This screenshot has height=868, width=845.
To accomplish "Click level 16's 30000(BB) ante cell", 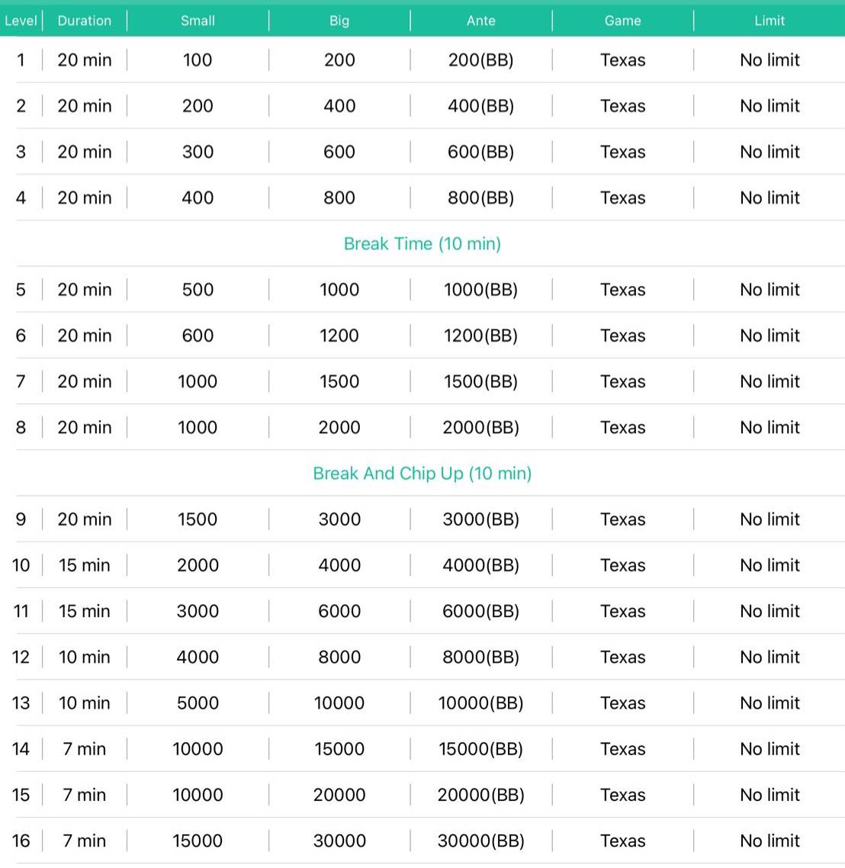I will coord(480,841).
